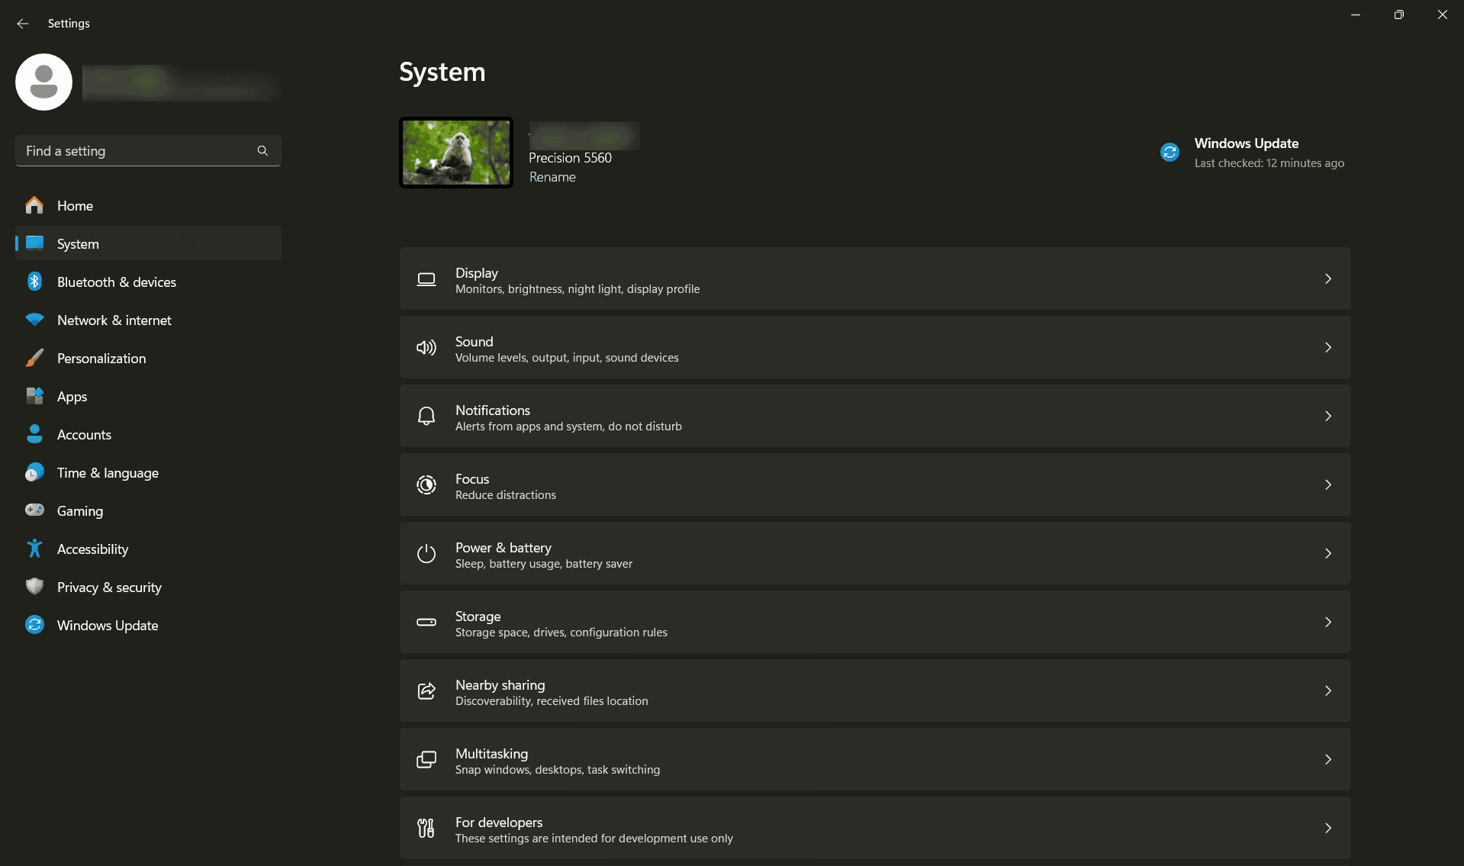Select the Accessibility person icon
The height and width of the screenshot is (866, 1464).
tap(35, 549)
